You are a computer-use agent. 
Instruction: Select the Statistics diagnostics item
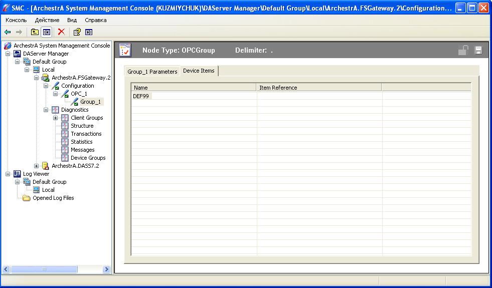(81, 142)
